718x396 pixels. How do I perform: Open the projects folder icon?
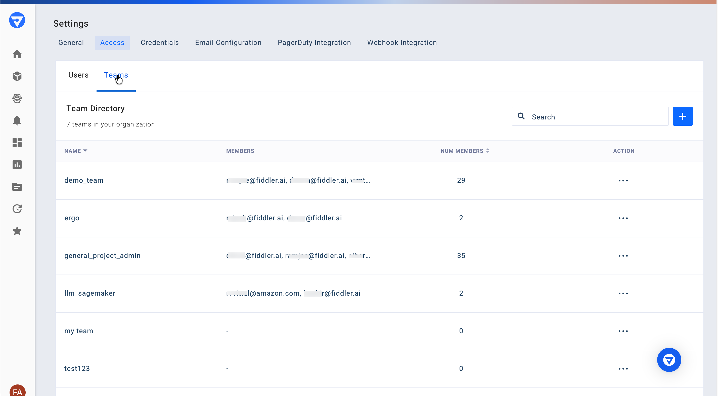17,187
